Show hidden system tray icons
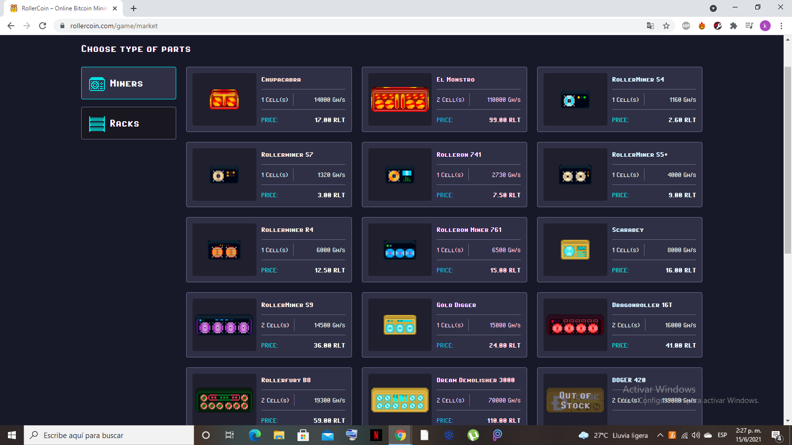This screenshot has width=792, height=445. pos(660,435)
